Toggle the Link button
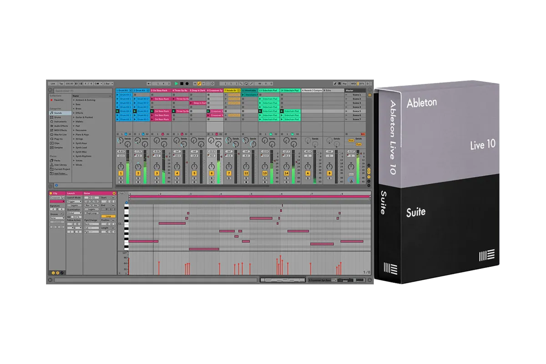546x364 pixels. (53, 84)
